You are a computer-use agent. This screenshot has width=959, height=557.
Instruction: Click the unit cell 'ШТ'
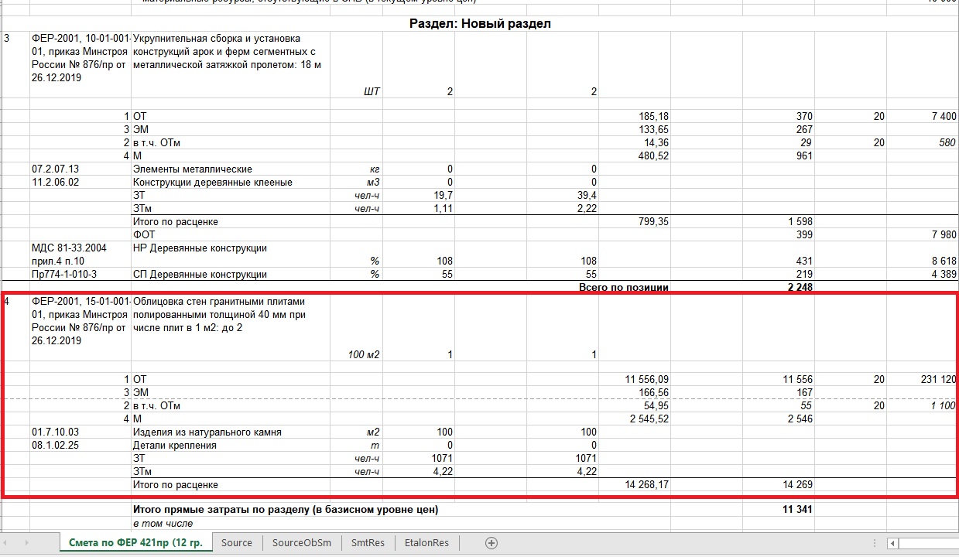(372, 91)
